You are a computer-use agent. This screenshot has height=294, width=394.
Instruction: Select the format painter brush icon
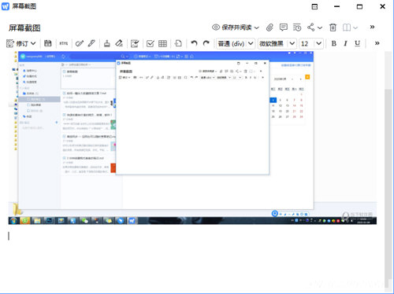[107, 43]
